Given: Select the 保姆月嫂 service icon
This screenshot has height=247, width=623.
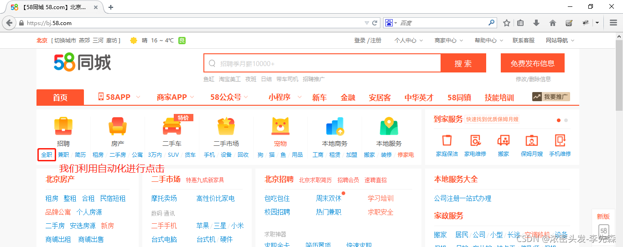Looking at the screenshot, I should (532, 140).
